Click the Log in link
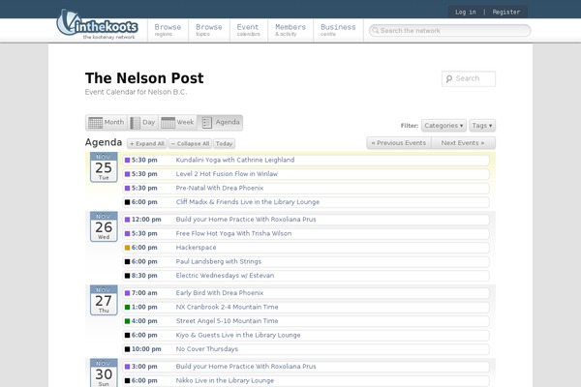This screenshot has height=387, width=581. (465, 13)
